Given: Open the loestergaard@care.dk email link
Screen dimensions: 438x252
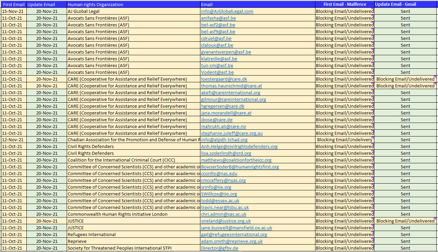Looking at the screenshot, I should 224,79.
